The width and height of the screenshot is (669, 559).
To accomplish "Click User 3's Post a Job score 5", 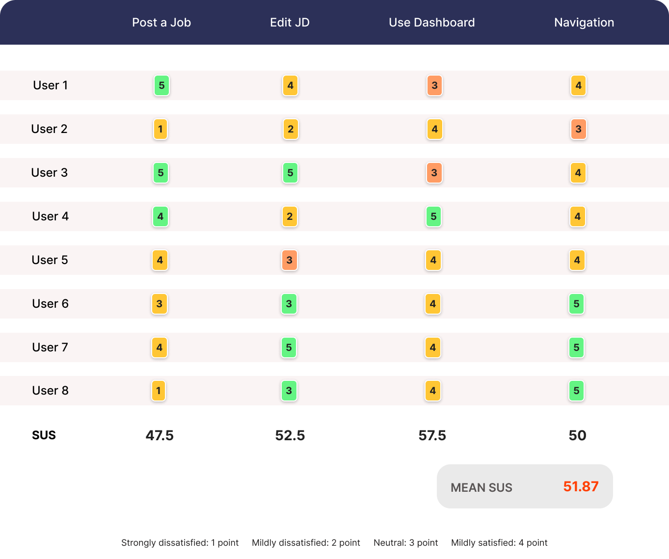I will pos(161,173).
